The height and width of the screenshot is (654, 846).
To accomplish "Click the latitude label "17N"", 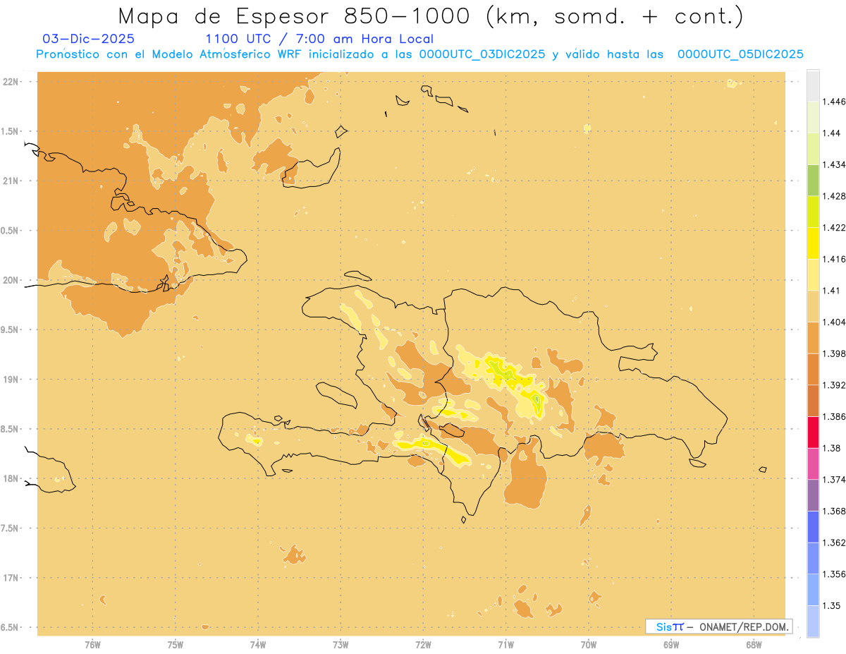I will pos(11,578).
